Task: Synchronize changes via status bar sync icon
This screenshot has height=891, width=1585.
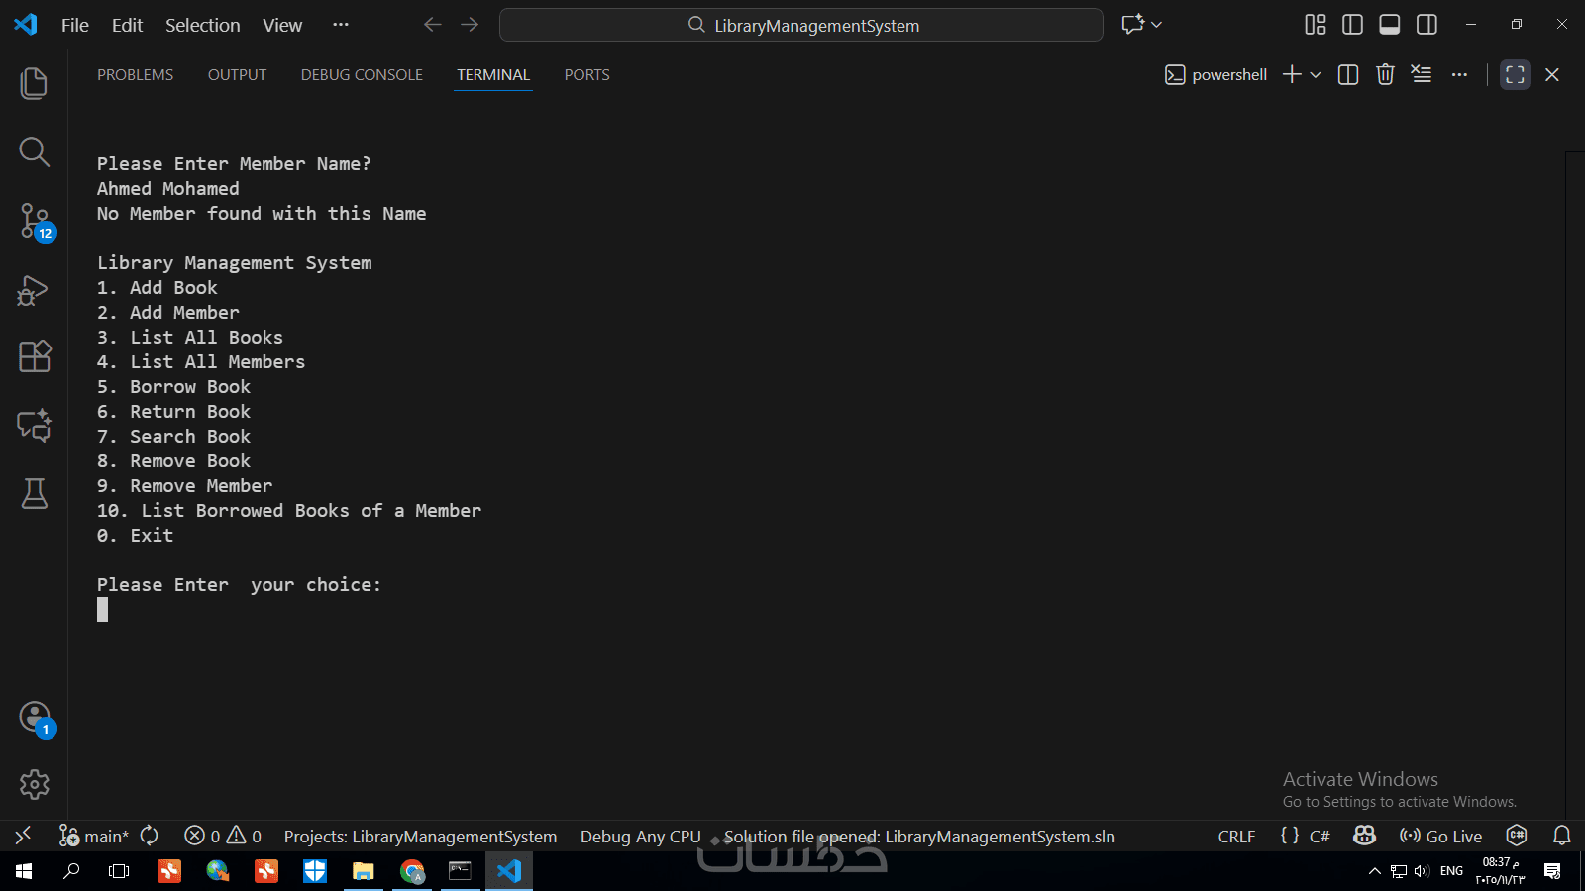Action: pos(150,836)
